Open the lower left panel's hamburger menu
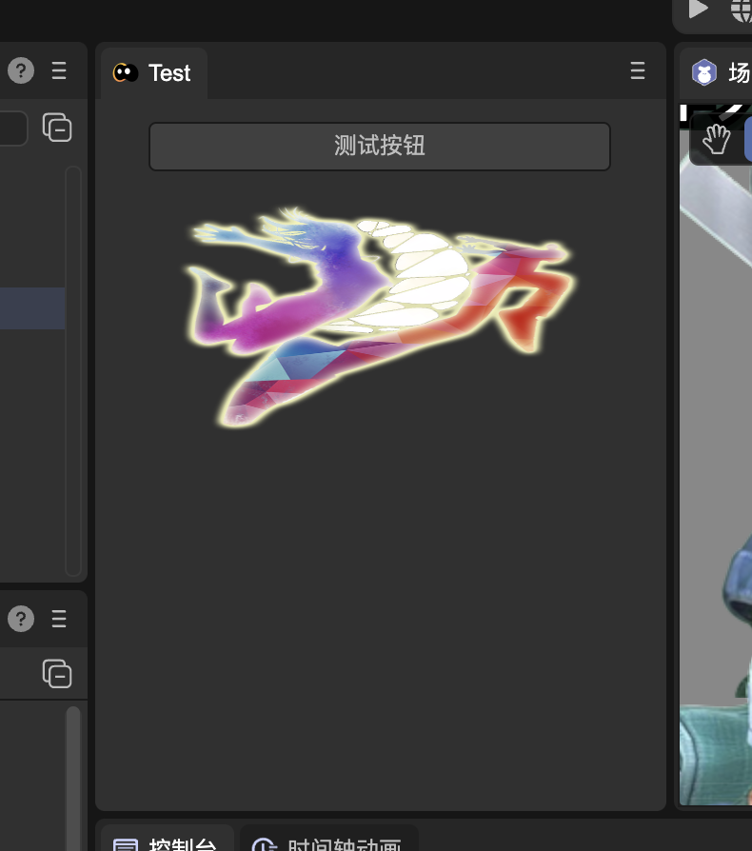This screenshot has width=752, height=851. tap(59, 620)
